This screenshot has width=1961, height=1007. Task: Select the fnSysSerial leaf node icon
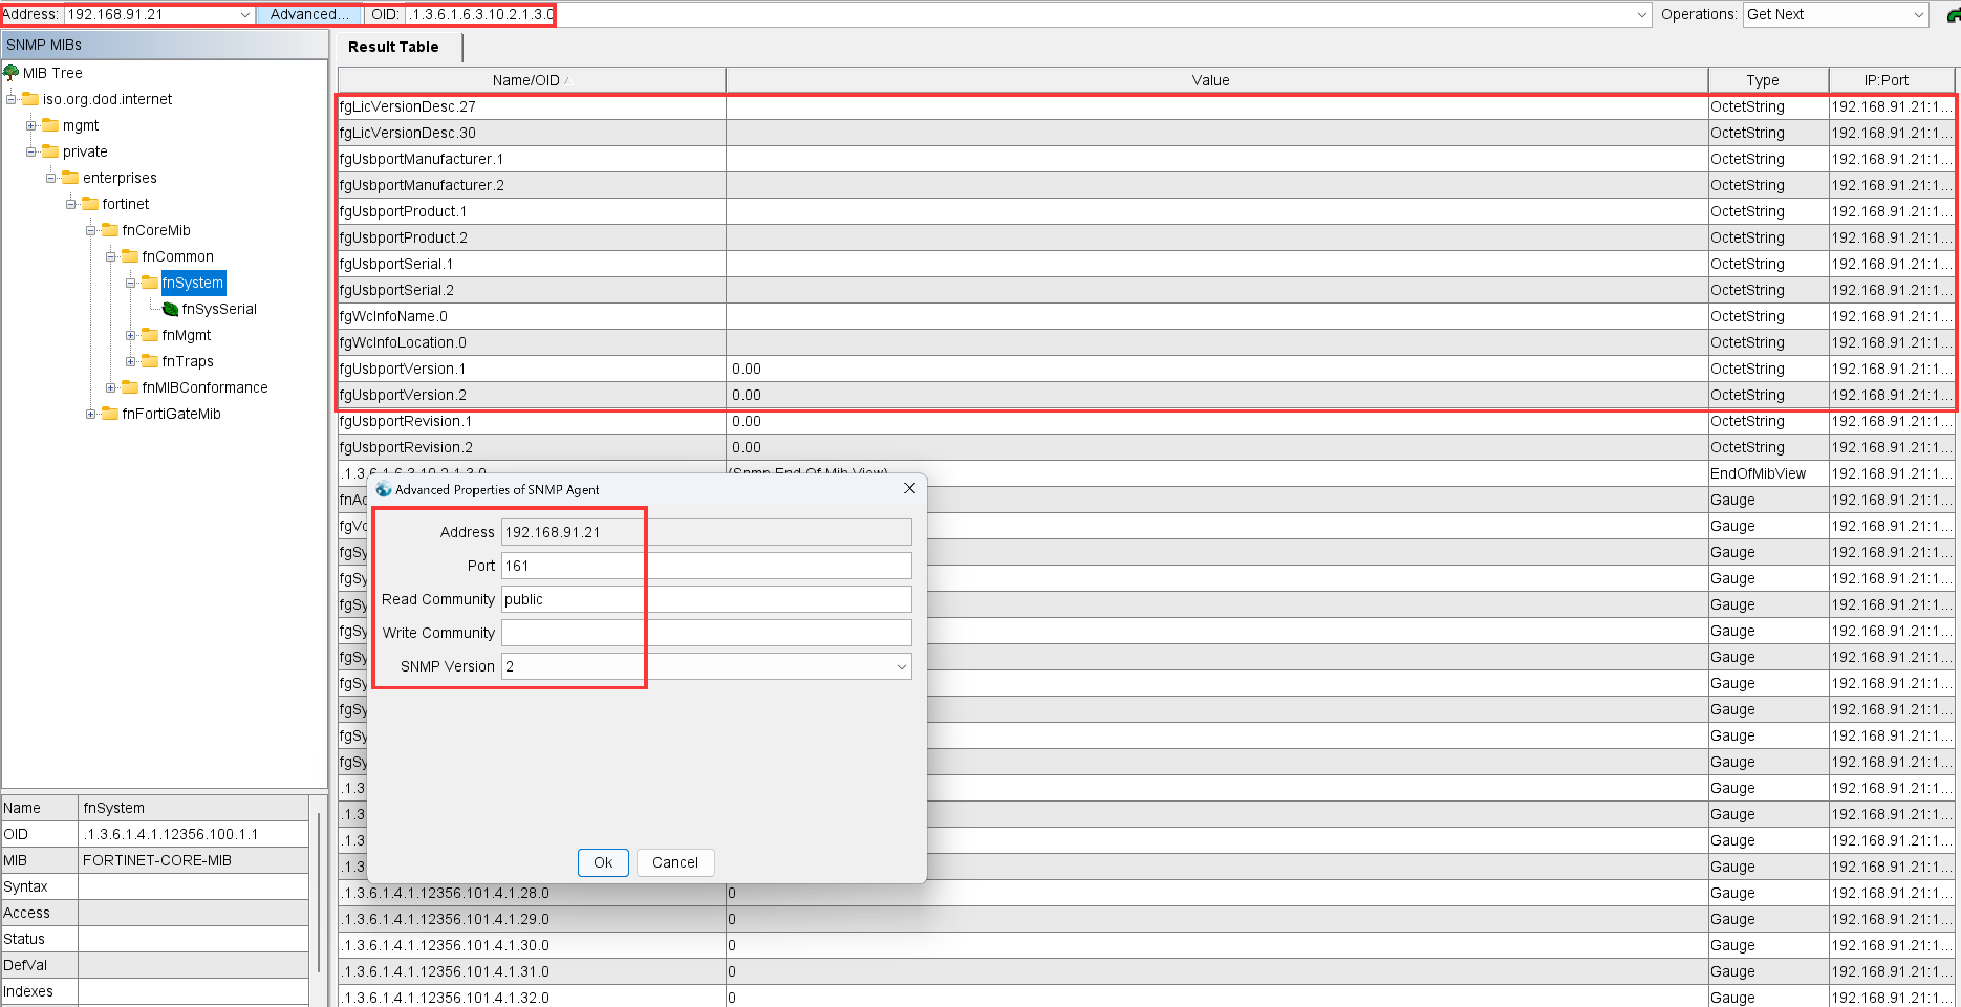click(170, 309)
